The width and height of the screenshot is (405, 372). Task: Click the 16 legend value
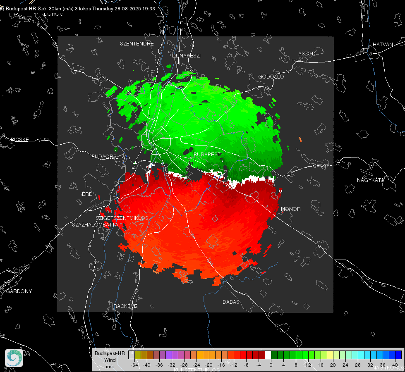[321, 365]
